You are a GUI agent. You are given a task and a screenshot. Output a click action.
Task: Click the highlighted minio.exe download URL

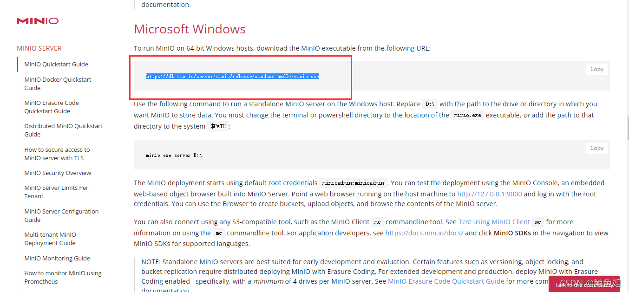coord(233,76)
